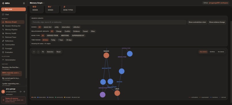Click Delete all memory
Viewport: 232px width, 105px height.
coord(14,100)
